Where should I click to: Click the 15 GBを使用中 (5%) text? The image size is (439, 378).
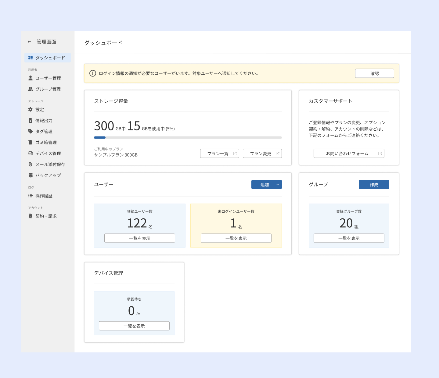(x=151, y=126)
